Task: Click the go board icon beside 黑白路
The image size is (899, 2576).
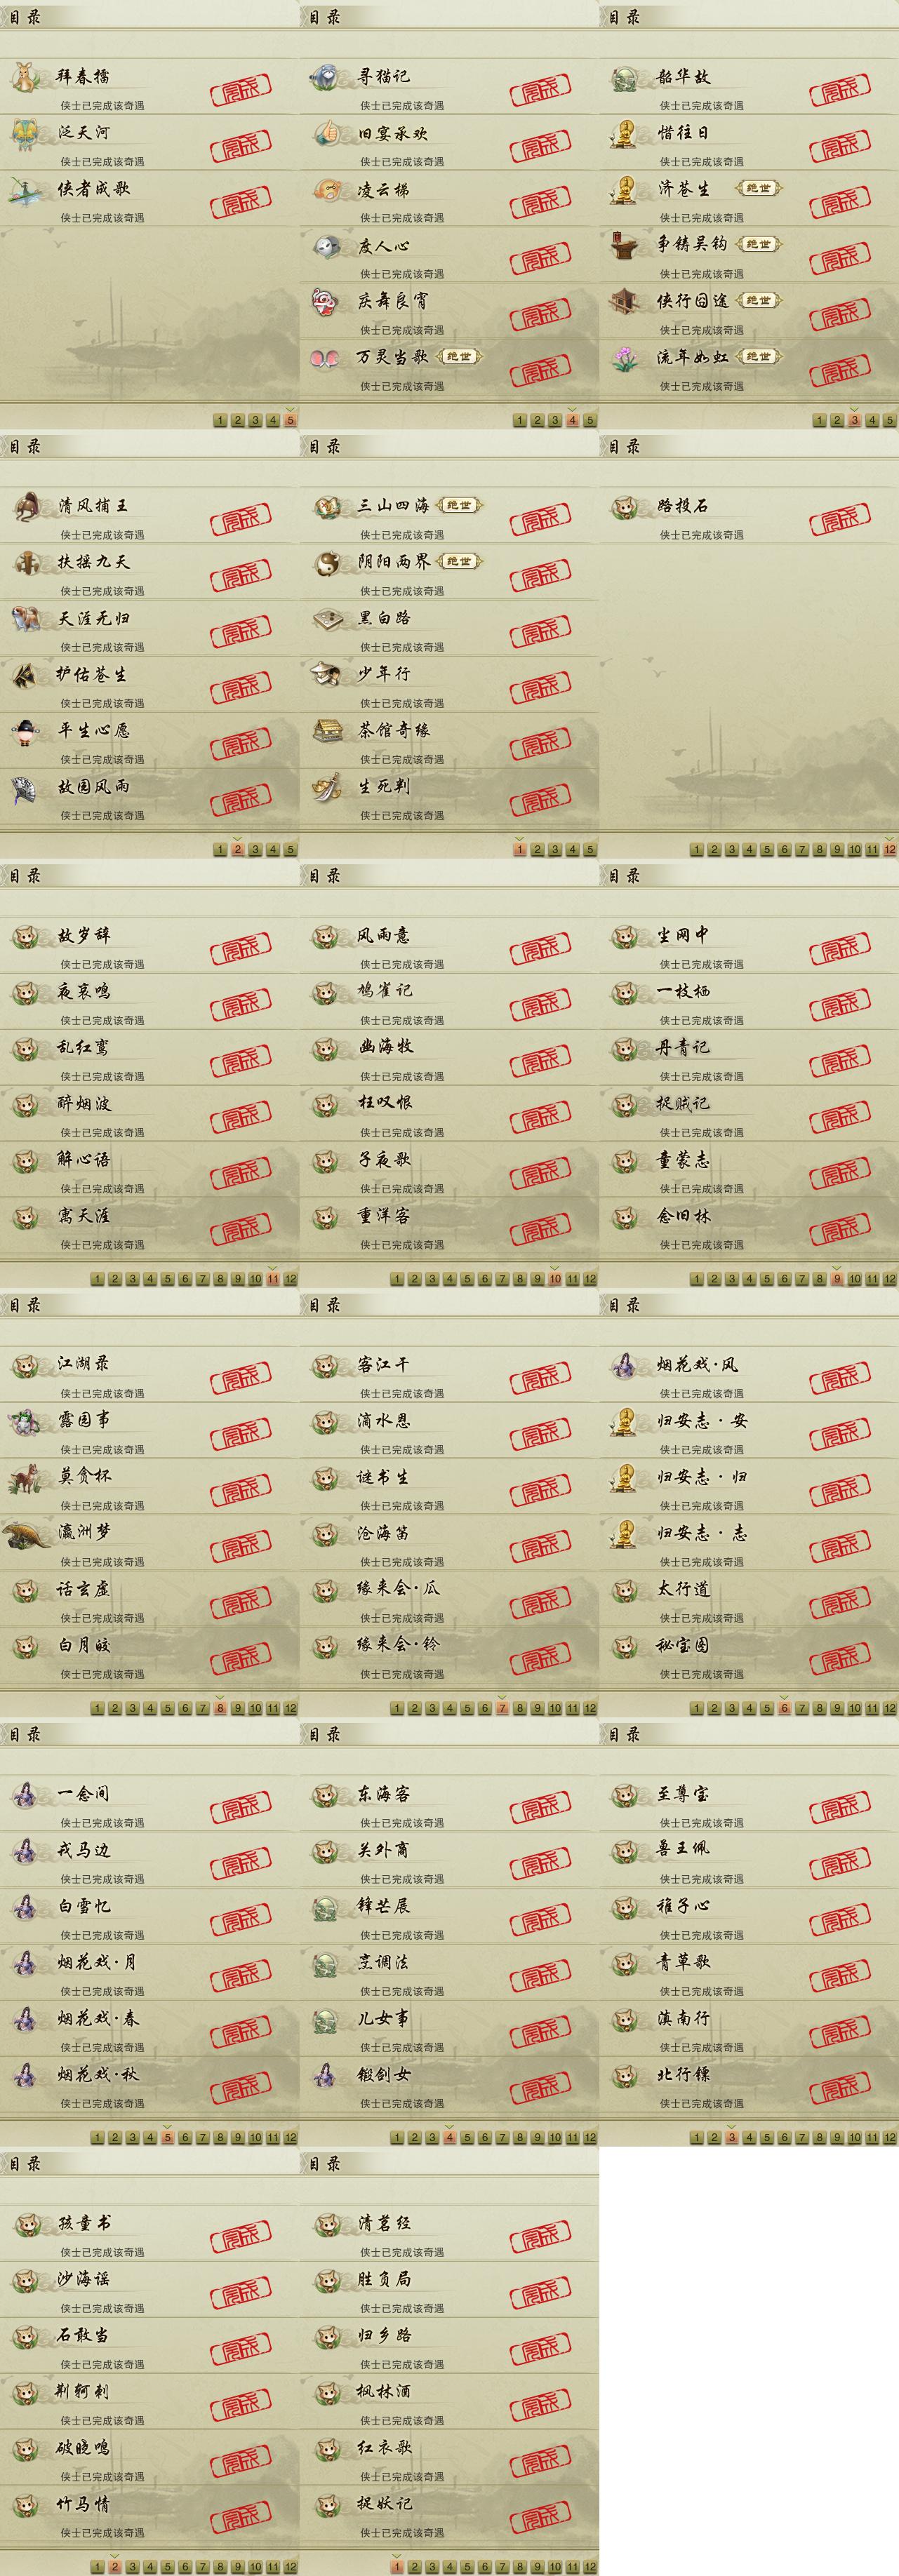Action: tap(326, 619)
